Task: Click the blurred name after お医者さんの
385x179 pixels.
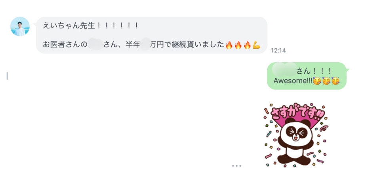Action: pyautogui.click(x=95, y=45)
